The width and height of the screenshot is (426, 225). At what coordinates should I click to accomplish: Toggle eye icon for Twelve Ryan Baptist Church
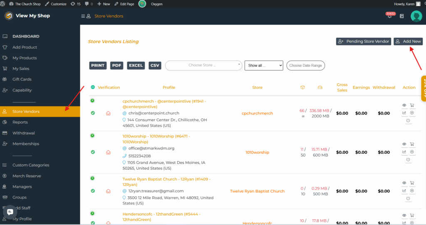pyautogui.click(x=404, y=183)
